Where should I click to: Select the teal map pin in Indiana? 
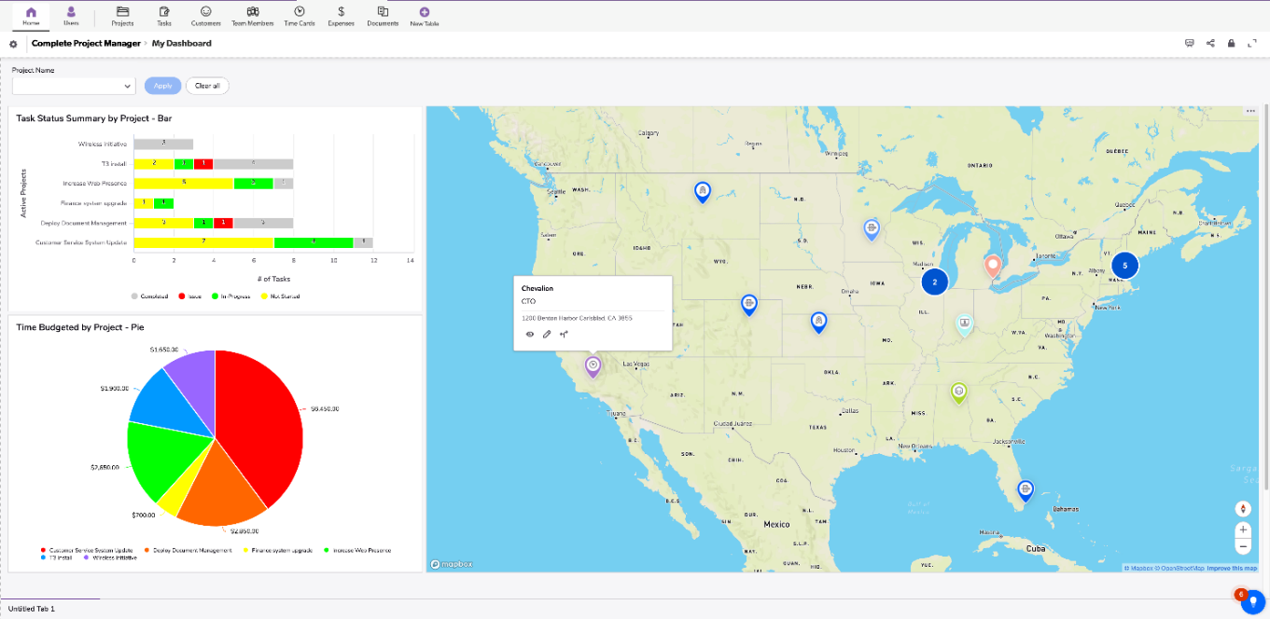[x=964, y=324]
